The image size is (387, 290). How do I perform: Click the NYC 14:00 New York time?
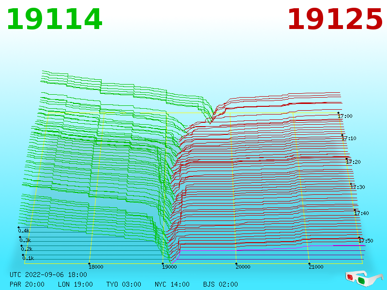(x=172, y=284)
